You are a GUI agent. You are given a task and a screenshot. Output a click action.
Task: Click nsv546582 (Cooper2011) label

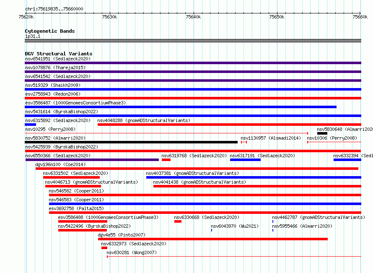click(x=76, y=191)
